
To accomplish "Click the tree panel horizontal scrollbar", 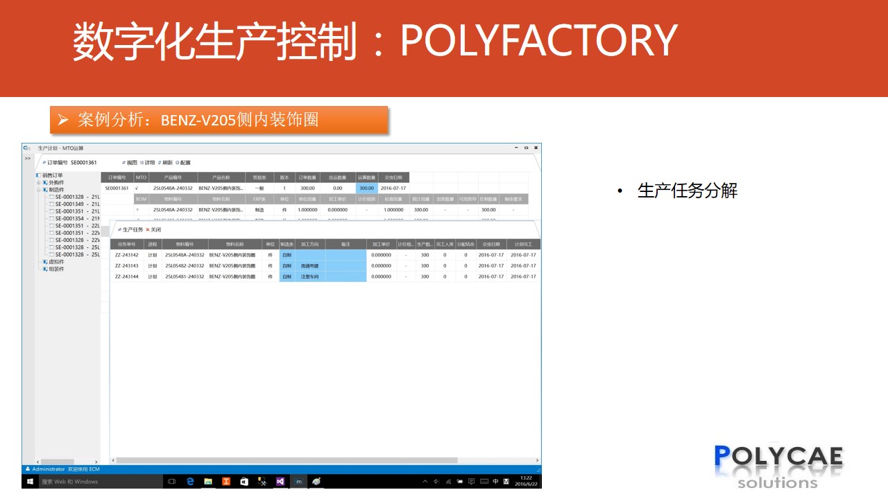I will (58, 461).
